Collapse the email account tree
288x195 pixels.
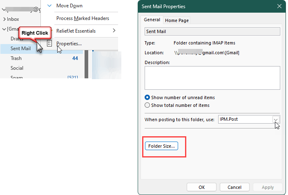pyautogui.click(x=4, y=9)
